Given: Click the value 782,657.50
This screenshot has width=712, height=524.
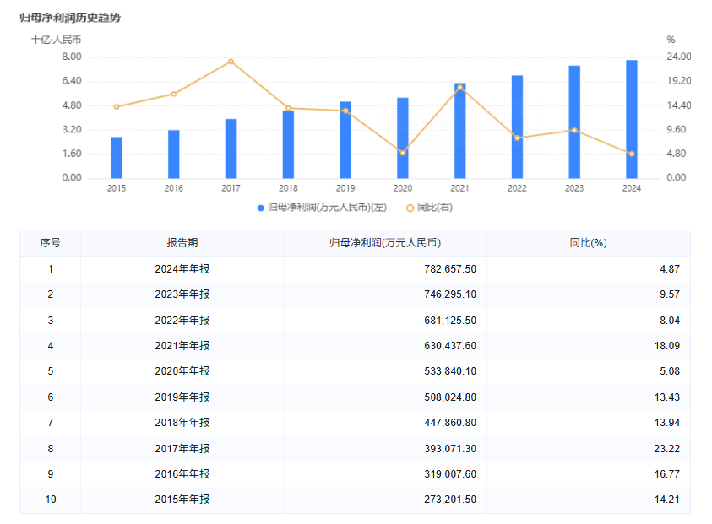Looking at the screenshot, I should (x=450, y=269).
